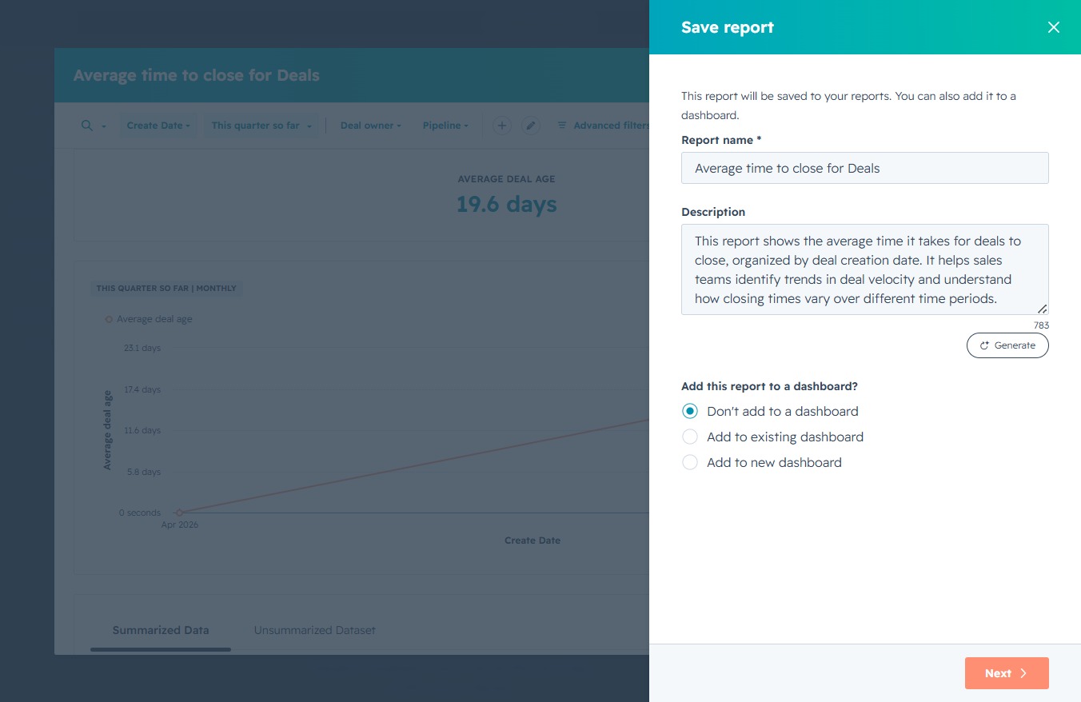The height and width of the screenshot is (702, 1081).
Task: Open the search icon dropdown in filter bar
Action: (94, 126)
